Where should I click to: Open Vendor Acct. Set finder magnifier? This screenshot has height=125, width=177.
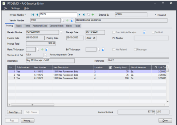46,55
